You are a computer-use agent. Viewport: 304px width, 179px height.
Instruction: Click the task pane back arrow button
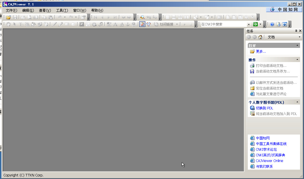[x=249, y=37]
